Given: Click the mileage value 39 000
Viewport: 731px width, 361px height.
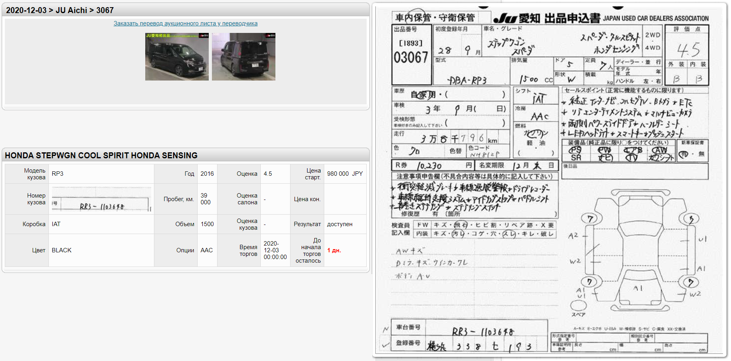Looking at the screenshot, I should (206, 199).
